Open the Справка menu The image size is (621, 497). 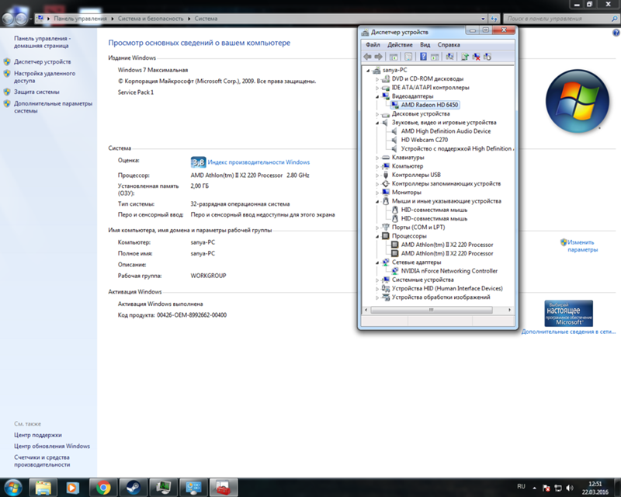pos(449,45)
